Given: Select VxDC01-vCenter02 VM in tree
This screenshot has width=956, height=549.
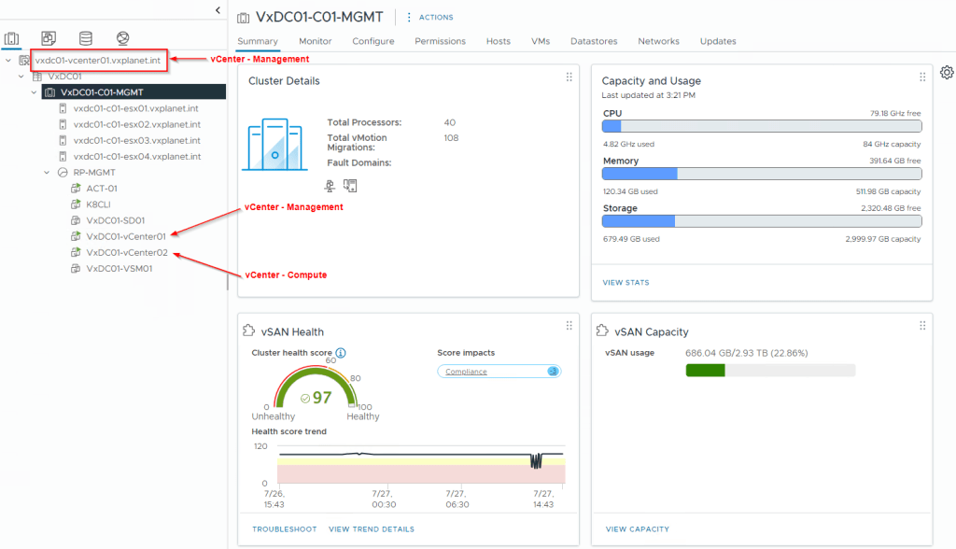Looking at the screenshot, I should [127, 252].
